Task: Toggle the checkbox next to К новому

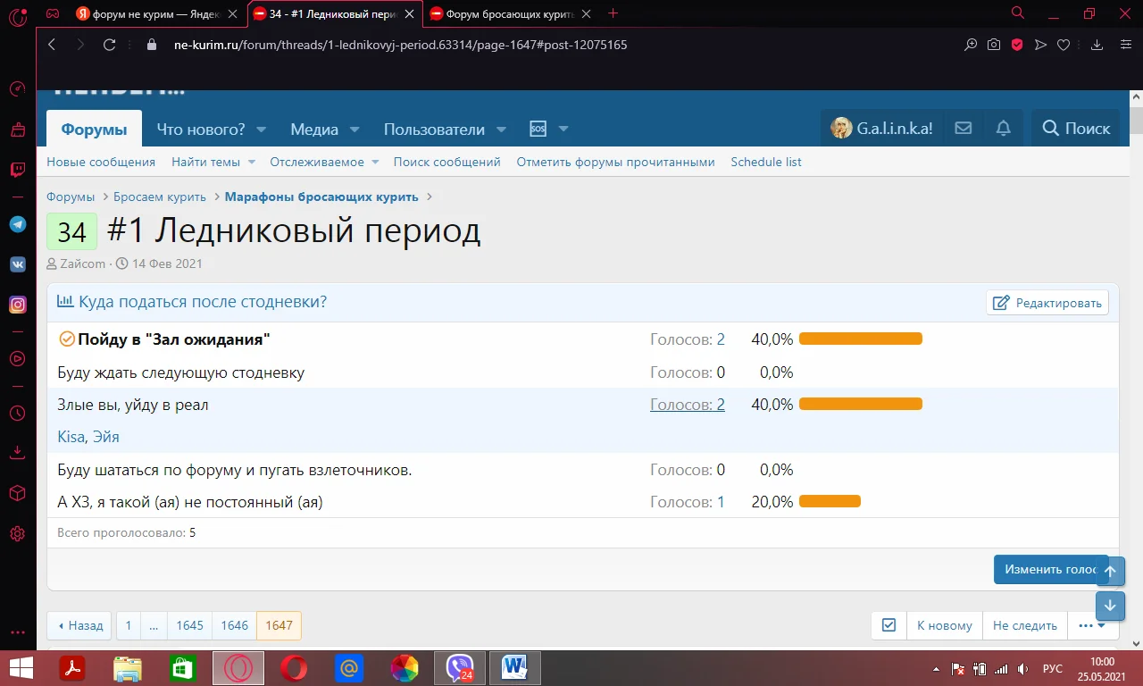Action: click(888, 625)
